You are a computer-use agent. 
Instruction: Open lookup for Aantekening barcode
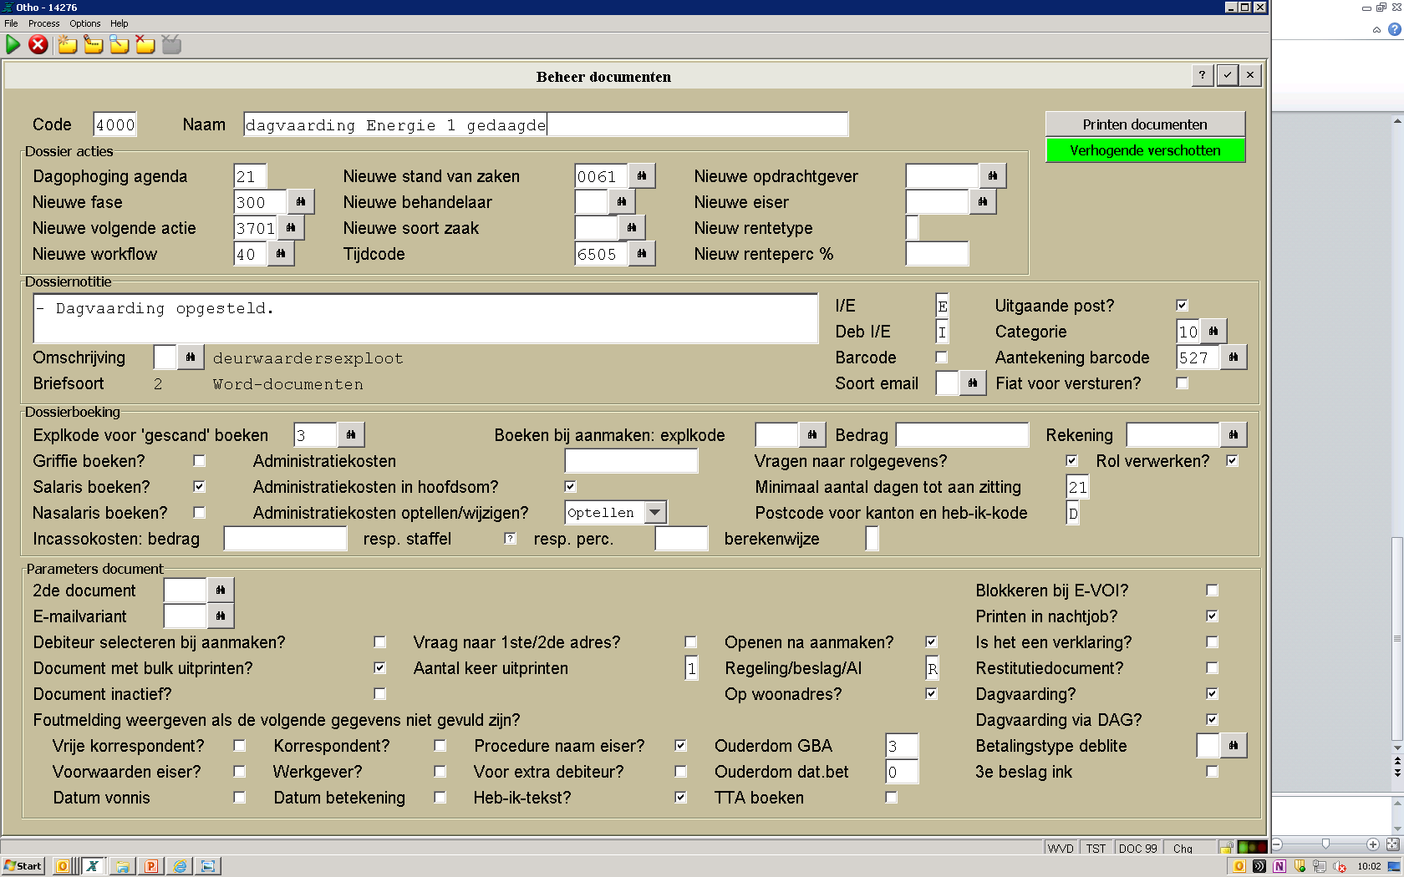point(1234,357)
